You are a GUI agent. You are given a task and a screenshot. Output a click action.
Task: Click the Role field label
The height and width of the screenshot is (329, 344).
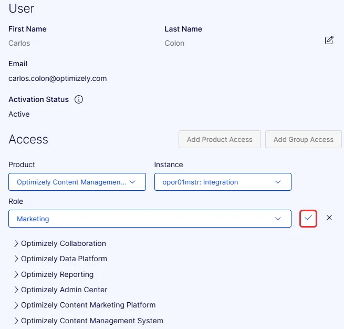[x=16, y=201]
